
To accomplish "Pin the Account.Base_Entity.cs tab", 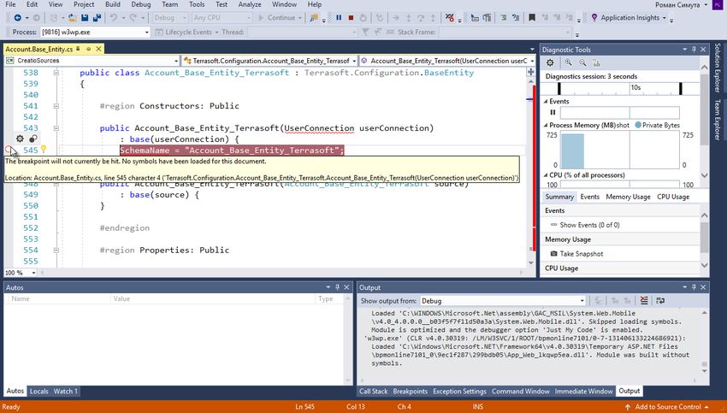I will coord(88,49).
